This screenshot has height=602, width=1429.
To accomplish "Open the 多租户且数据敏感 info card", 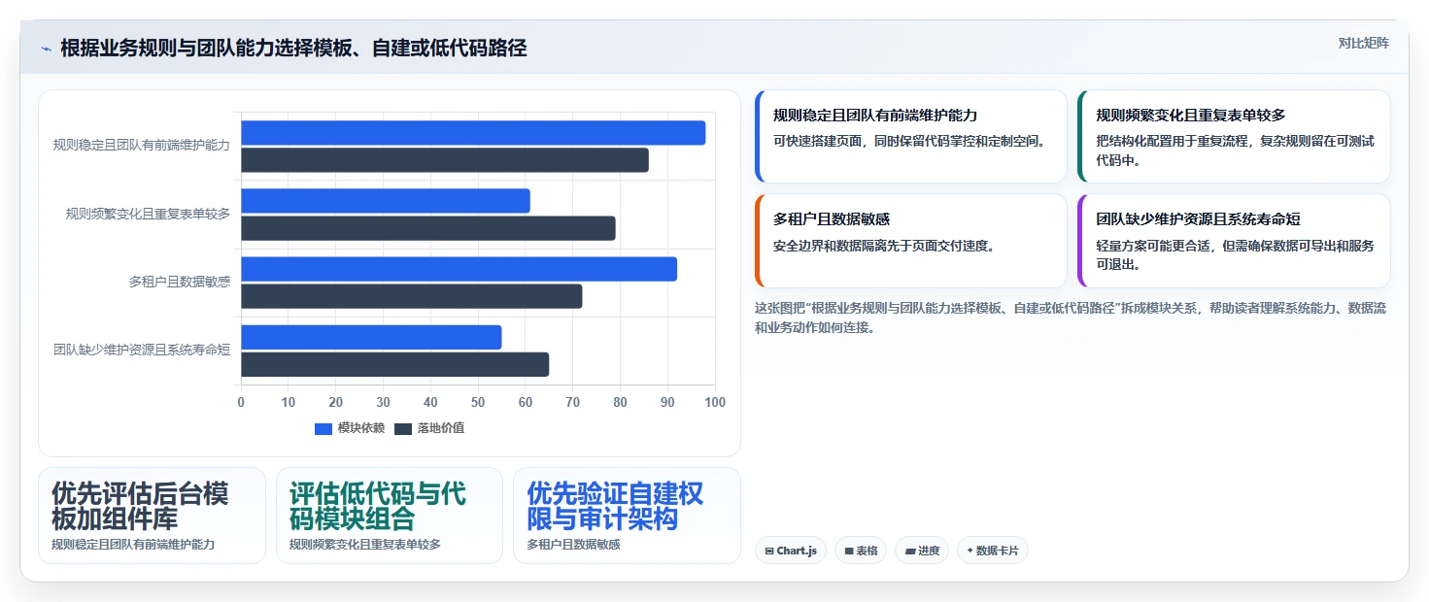I will [910, 241].
